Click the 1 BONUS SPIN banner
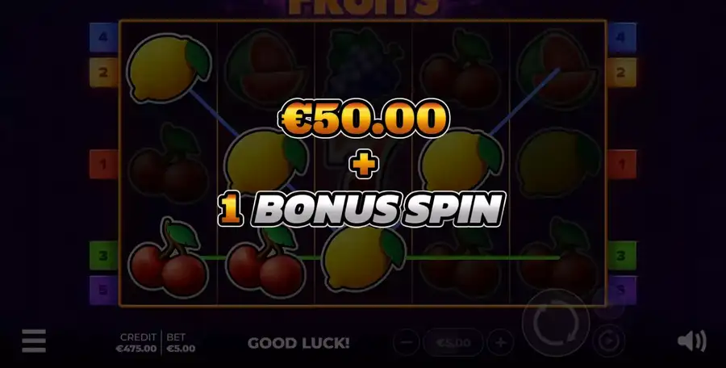This screenshot has height=368, width=726. 361,209
